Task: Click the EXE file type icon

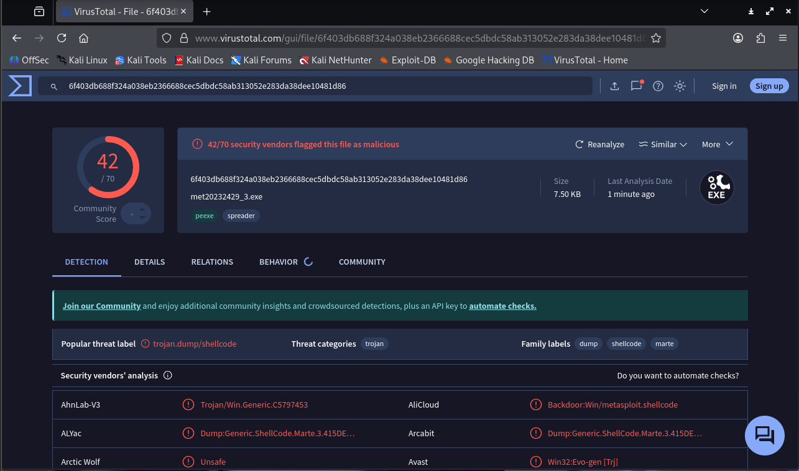Action: click(717, 188)
